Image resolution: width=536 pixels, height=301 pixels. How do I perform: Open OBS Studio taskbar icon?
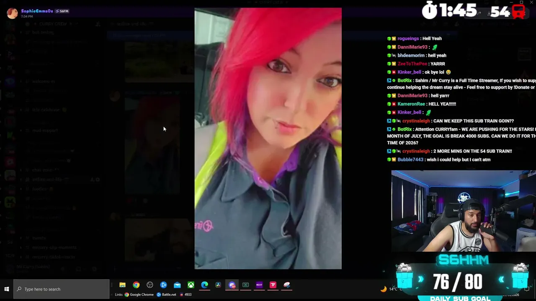(150, 285)
